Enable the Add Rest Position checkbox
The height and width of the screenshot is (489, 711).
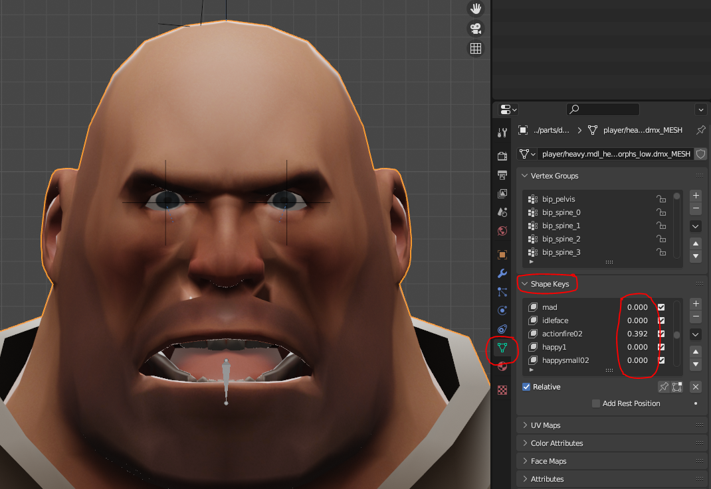pos(596,403)
